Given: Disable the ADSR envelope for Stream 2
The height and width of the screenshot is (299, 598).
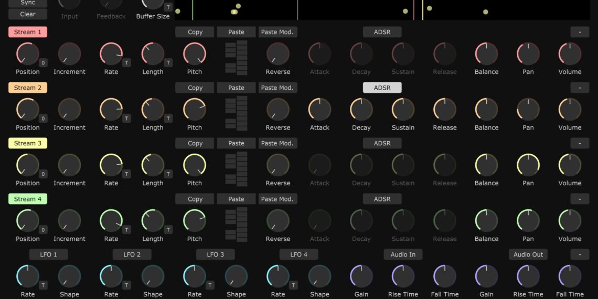Looking at the screenshot, I should (382, 88).
